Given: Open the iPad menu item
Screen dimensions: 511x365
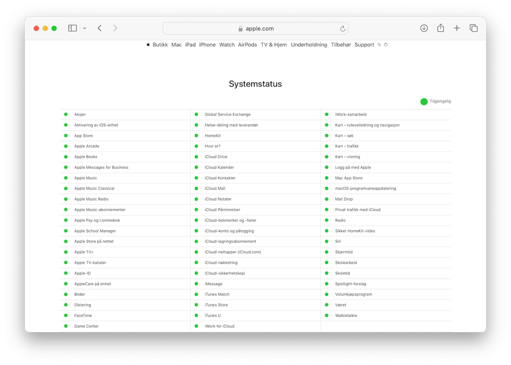Looking at the screenshot, I should 190,45.
